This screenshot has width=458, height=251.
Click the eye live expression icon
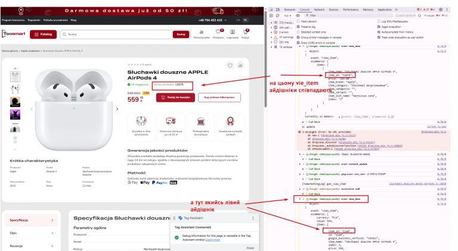(x=298, y=15)
